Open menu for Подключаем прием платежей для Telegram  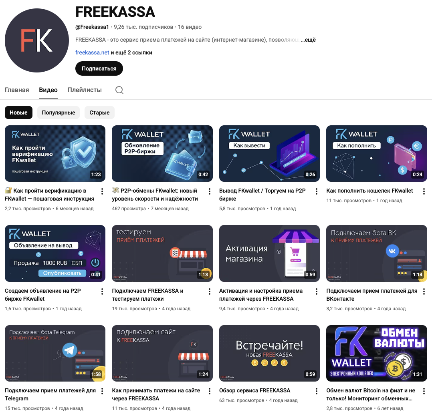coord(102,391)
